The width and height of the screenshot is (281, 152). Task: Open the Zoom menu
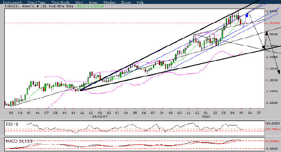[126, 2]
